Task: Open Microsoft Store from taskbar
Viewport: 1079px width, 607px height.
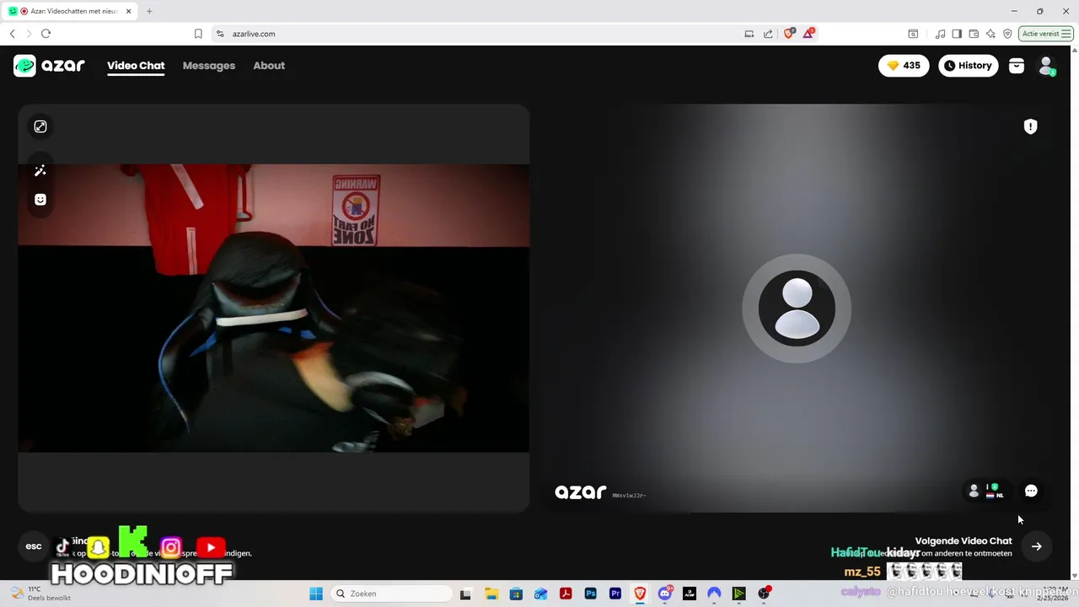Action: point(516,594)
